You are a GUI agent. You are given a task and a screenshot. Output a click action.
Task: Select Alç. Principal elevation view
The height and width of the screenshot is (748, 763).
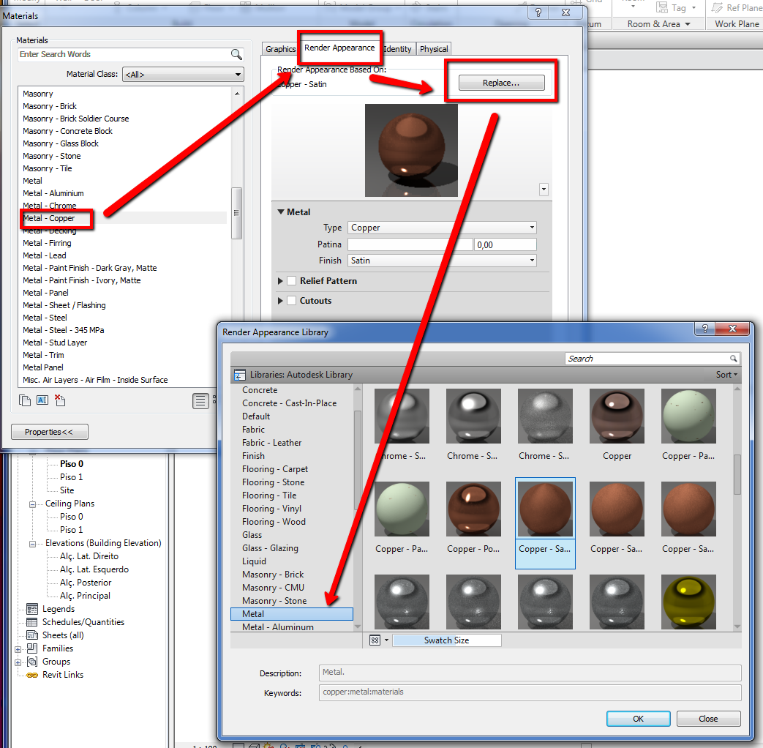pyautogui.click(x=85, y=596)
